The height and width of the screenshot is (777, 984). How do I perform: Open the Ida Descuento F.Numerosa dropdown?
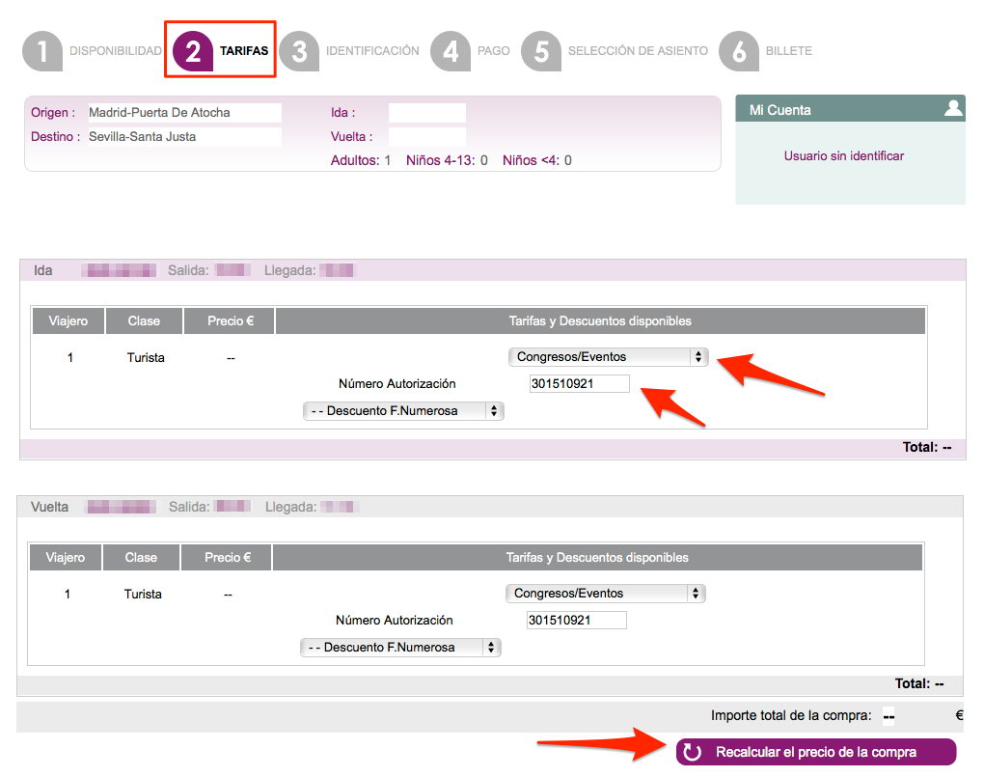coord(403,411)
